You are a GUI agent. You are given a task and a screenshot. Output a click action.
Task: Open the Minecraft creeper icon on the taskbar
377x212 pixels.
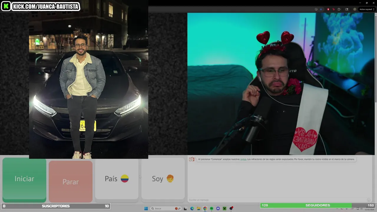coord(224,208)
